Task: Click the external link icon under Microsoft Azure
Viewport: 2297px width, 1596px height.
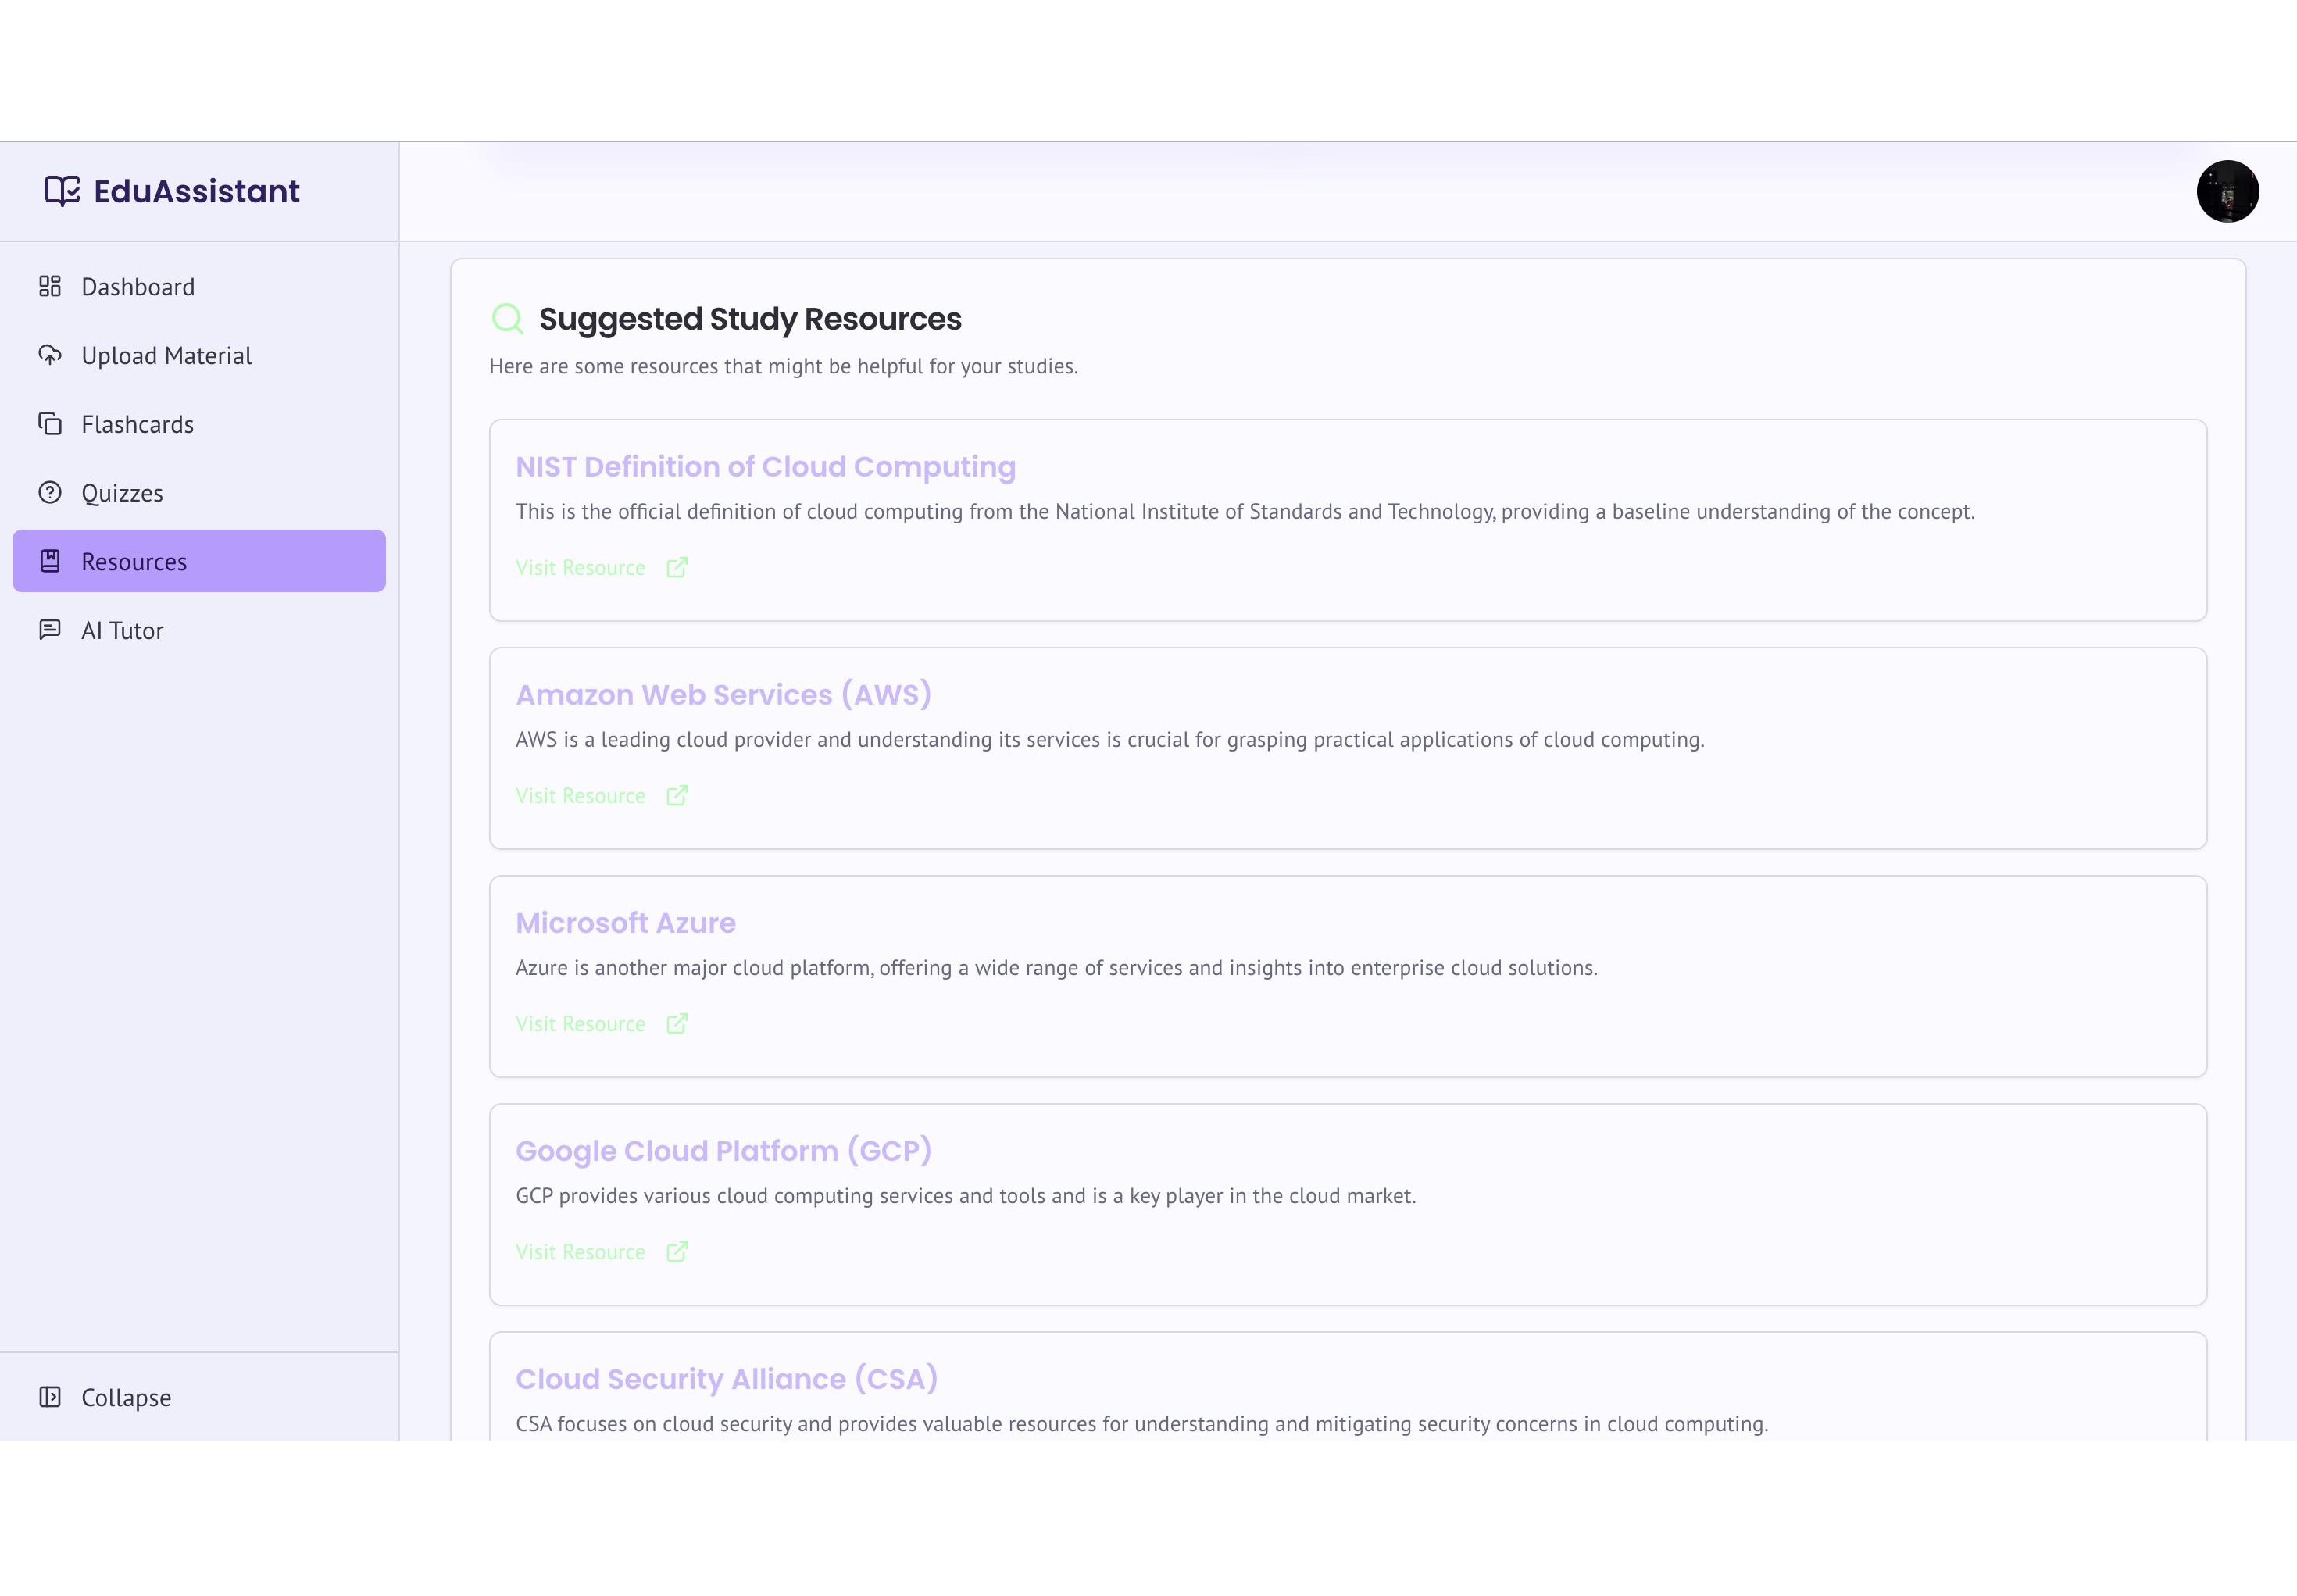Action: 677,1024
